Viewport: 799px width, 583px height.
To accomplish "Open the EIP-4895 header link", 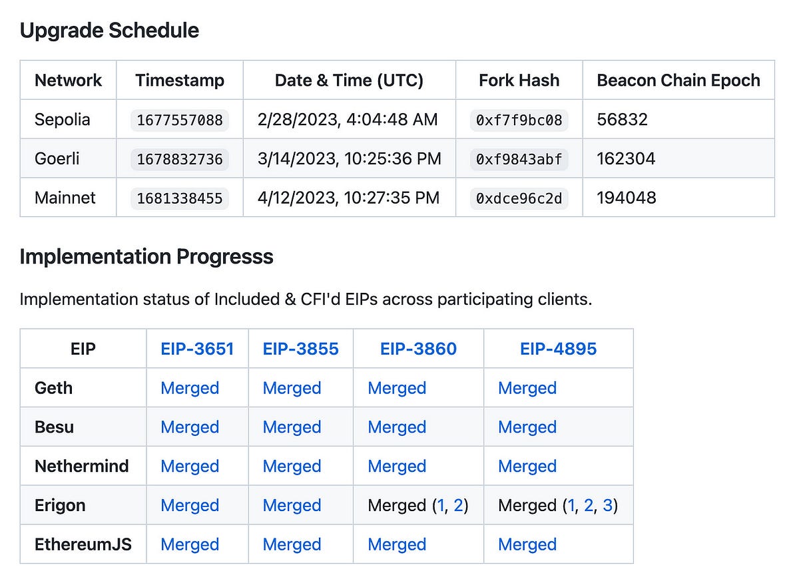I will 558,349.
